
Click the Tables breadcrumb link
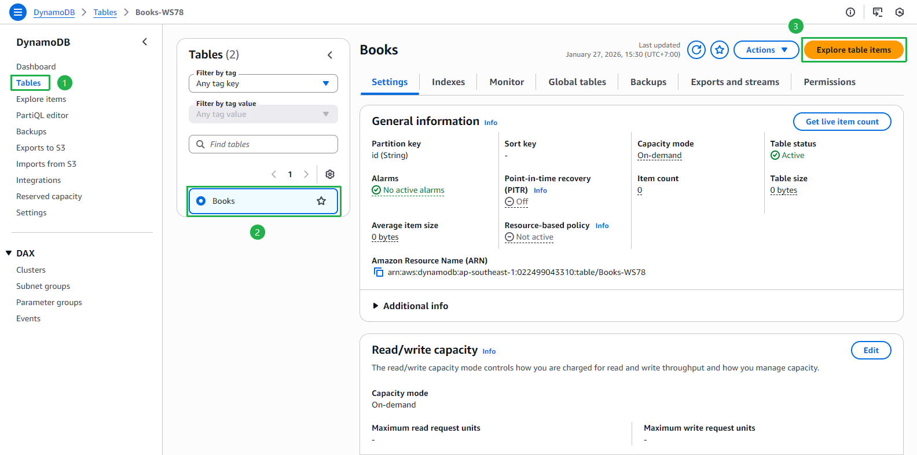[105, 12]
